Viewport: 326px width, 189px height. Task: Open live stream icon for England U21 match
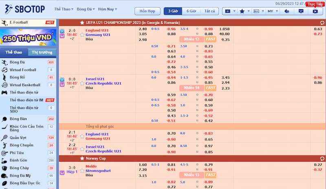coord(62,31)
